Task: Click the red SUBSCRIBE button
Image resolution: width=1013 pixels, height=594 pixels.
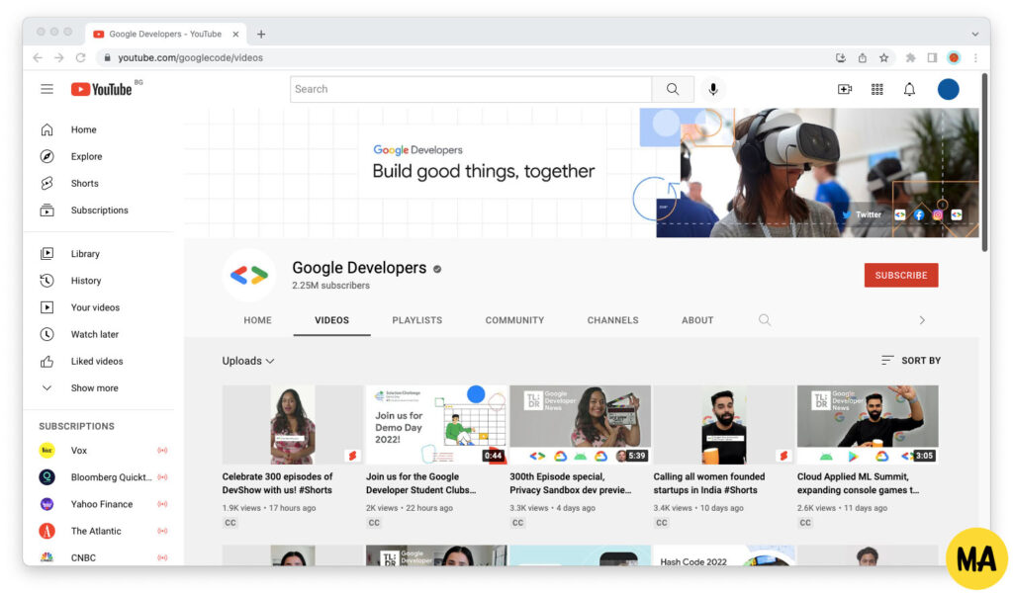Action: click(901, 275)
